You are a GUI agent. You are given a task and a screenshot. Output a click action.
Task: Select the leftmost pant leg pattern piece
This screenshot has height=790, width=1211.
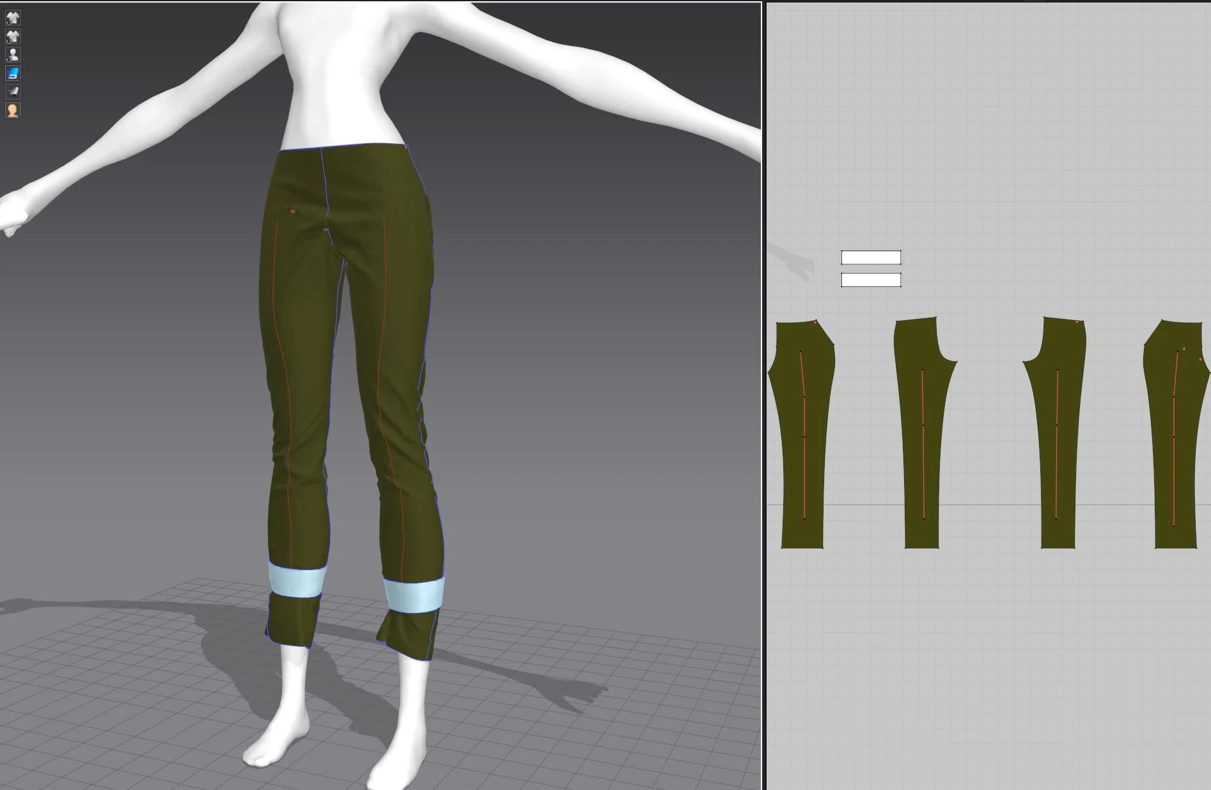[x=802, y=435]
